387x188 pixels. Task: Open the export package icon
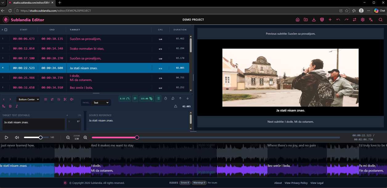click(x=322, y=19)
